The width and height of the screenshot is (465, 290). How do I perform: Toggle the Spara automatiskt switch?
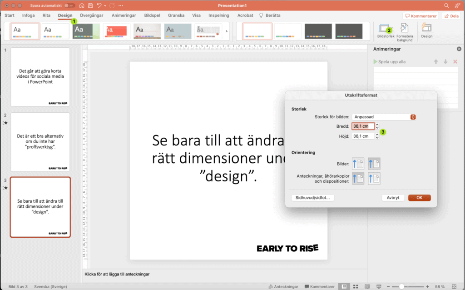tap(69, 5)
